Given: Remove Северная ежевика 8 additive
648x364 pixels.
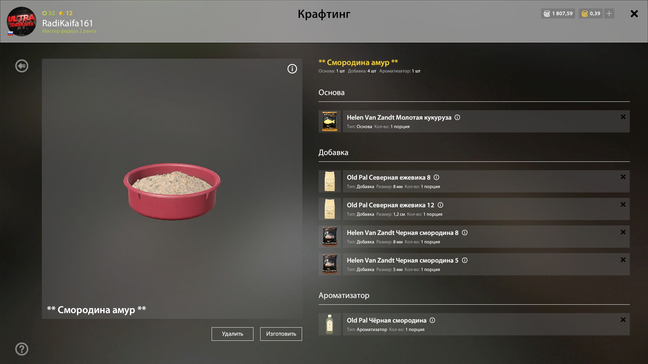Looking at the screenshot, I should (x=623, y=177).
